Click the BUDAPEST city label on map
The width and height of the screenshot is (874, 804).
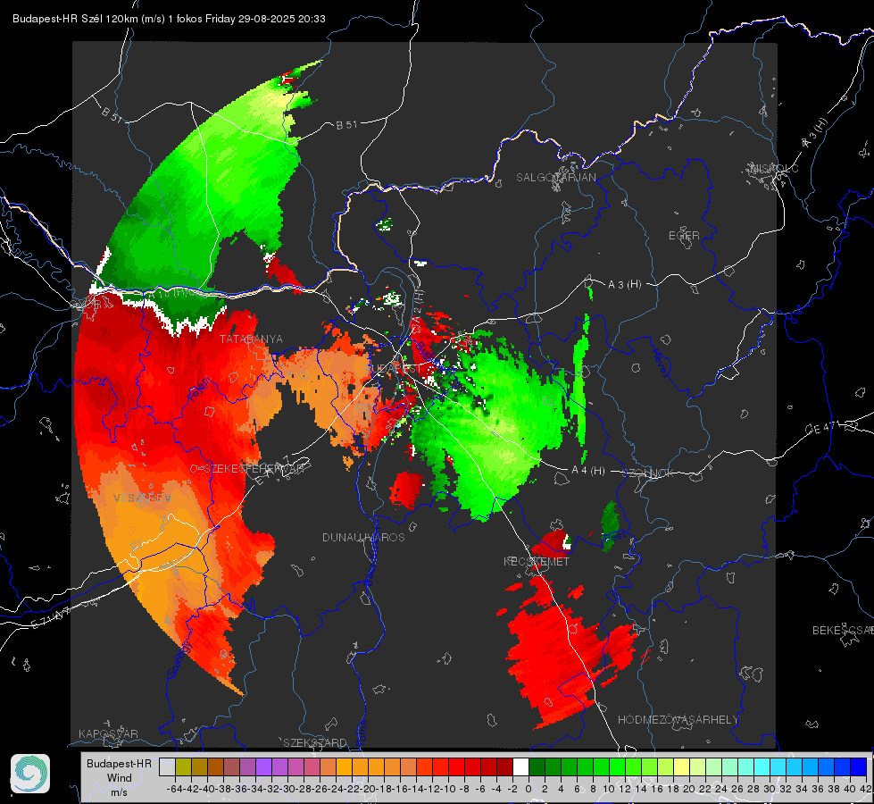393,368
